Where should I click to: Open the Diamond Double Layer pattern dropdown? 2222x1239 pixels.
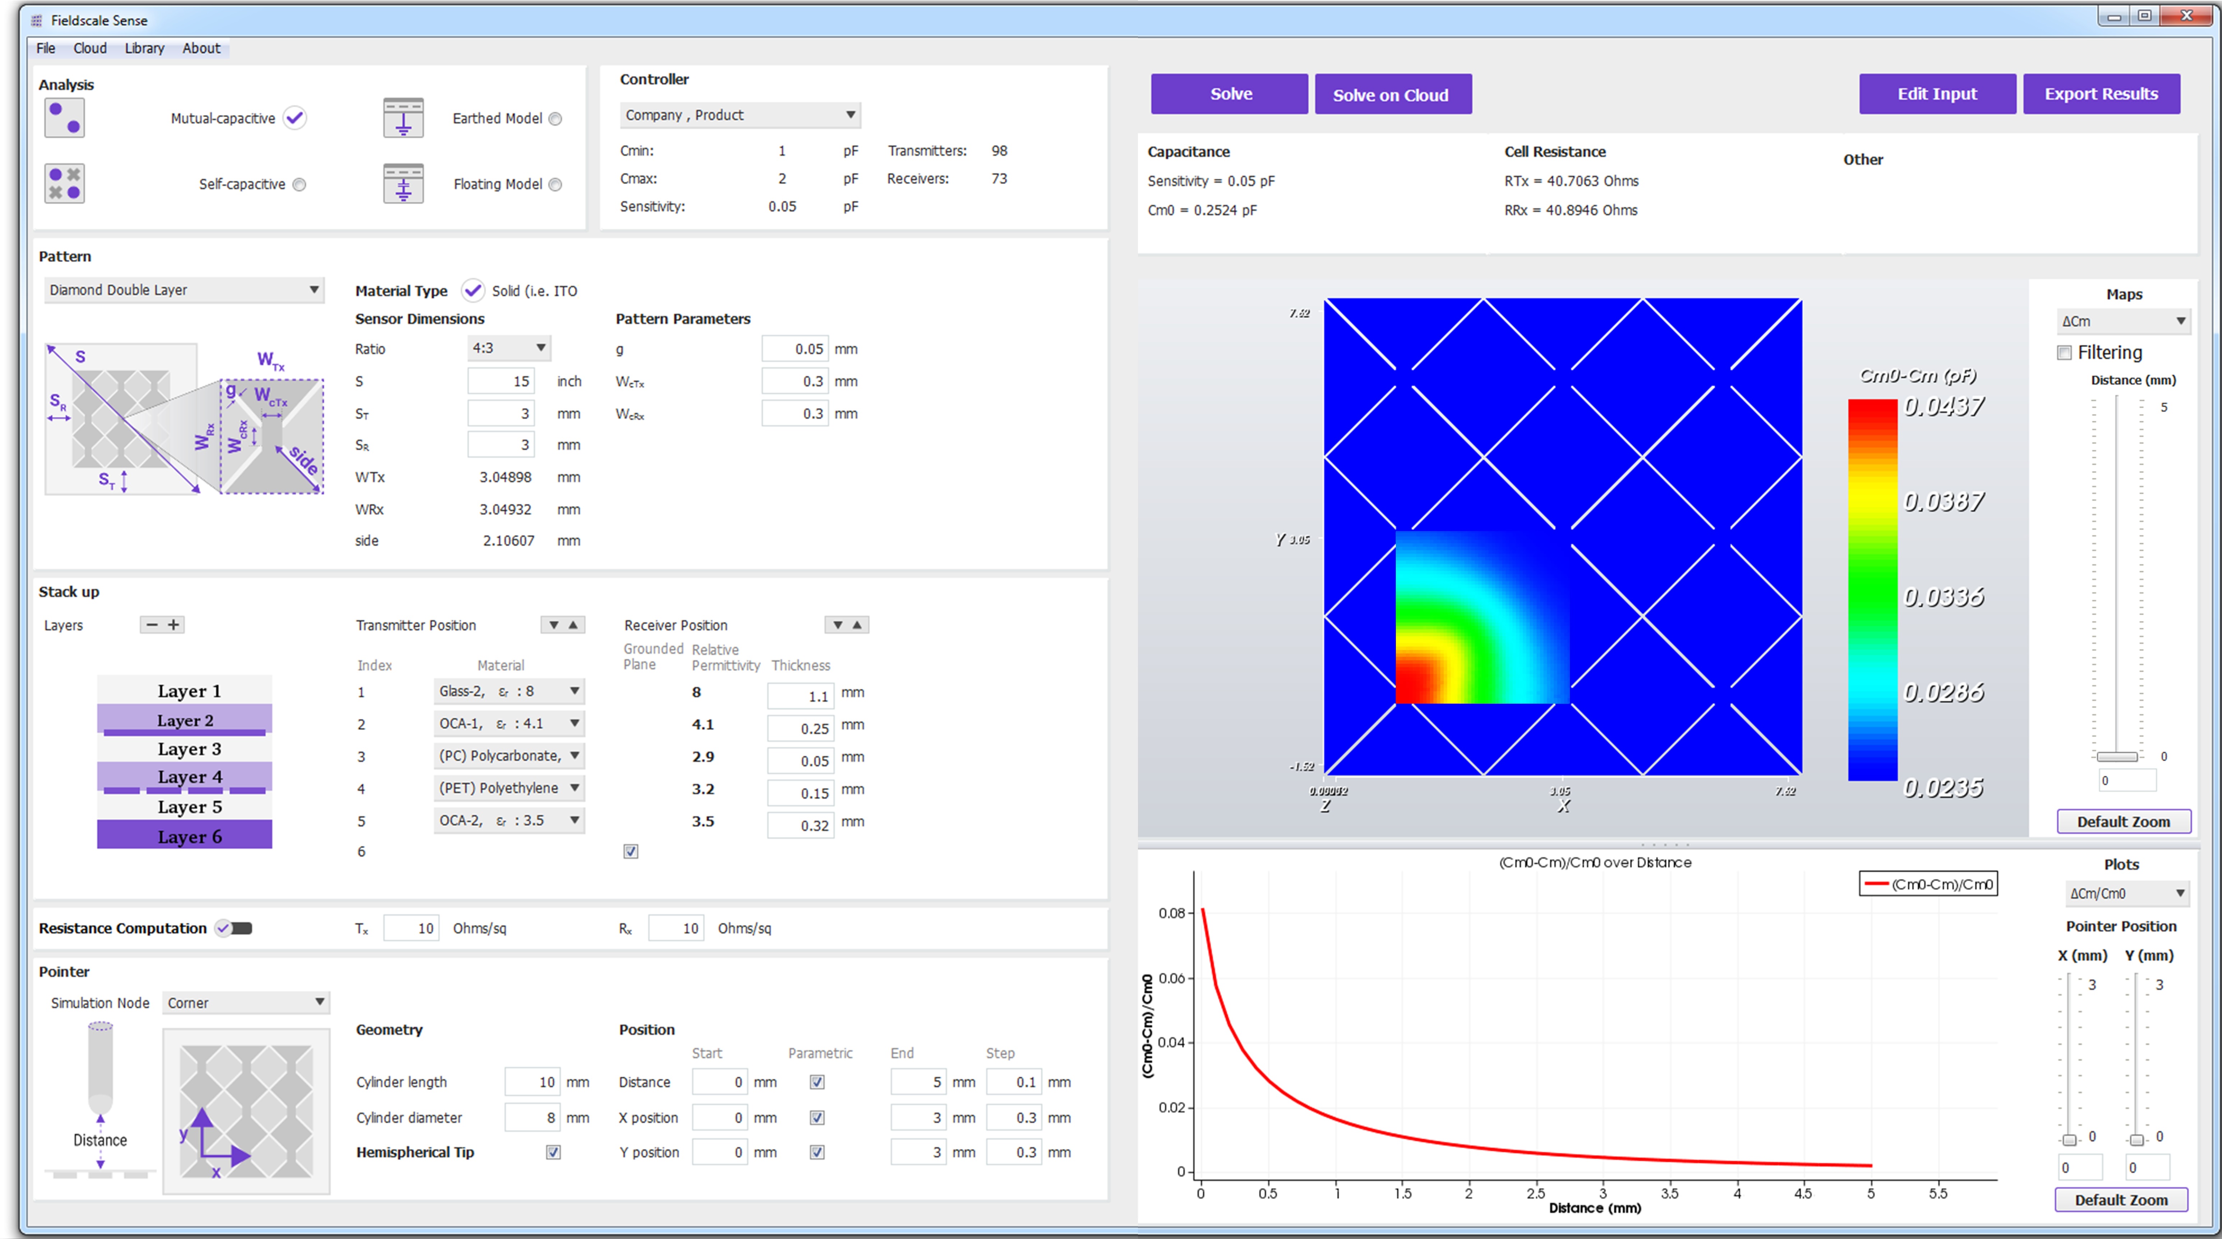pos(184,290)
